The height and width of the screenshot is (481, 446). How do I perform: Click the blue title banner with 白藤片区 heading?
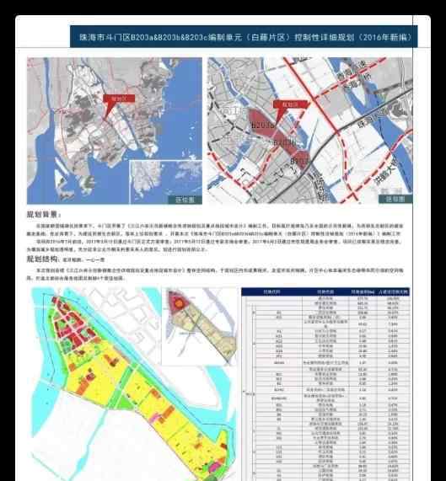[244, 37]
